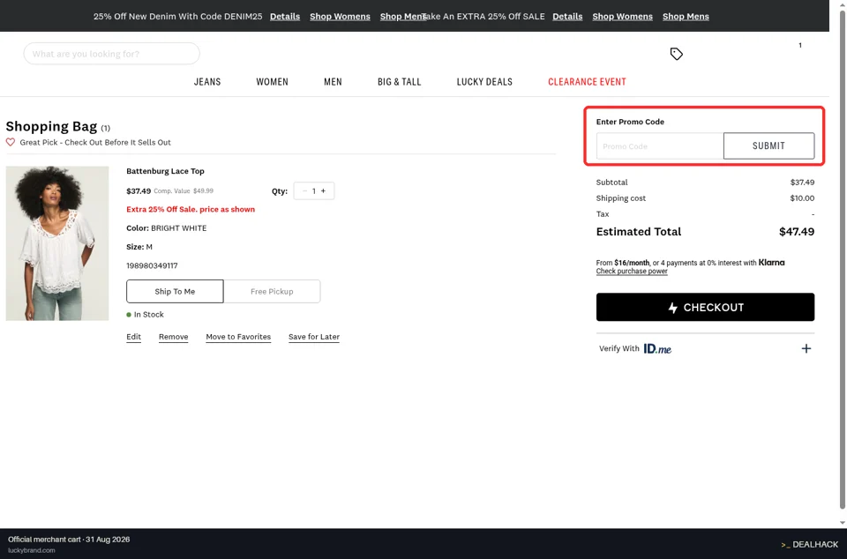Click the ID.me logo
This screenshot has width=847, height=559.
tap(657, 348)
